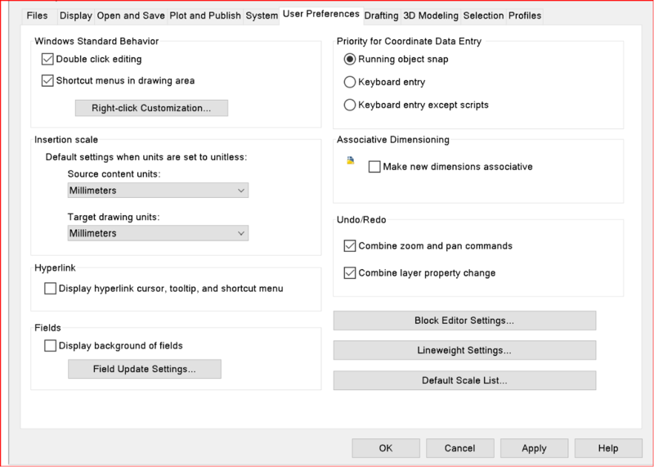This screenshot has height=467, width=654.
Task: Open Source content units dropdown
Action: (x=158, y=191)
